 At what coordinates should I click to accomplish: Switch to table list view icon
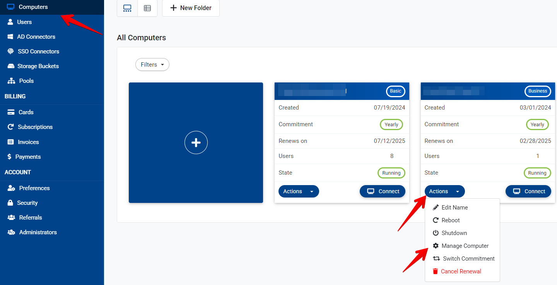(147, 8)
